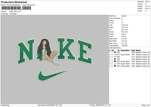This screenshot has width=151, height=107.
Task: Pick the black swatch in the 1405 row
Action: [115, 61]
